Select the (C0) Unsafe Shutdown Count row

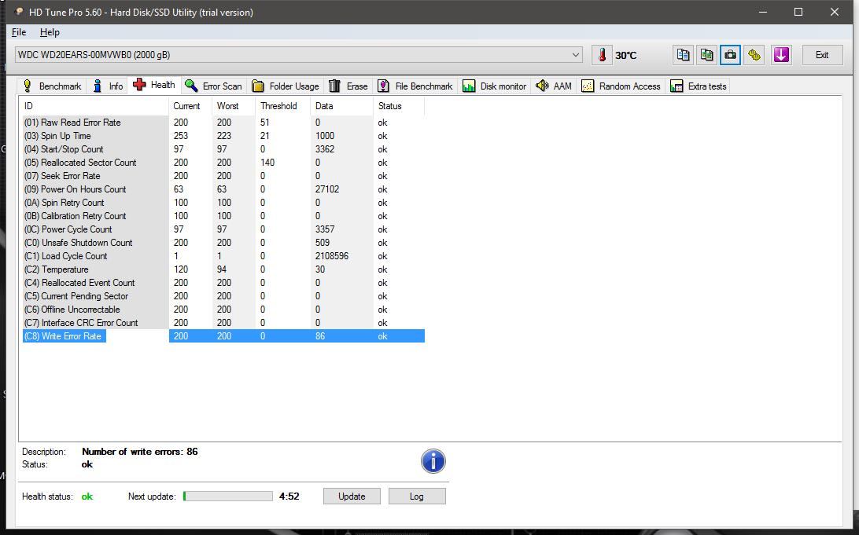(x=223, y=243)
